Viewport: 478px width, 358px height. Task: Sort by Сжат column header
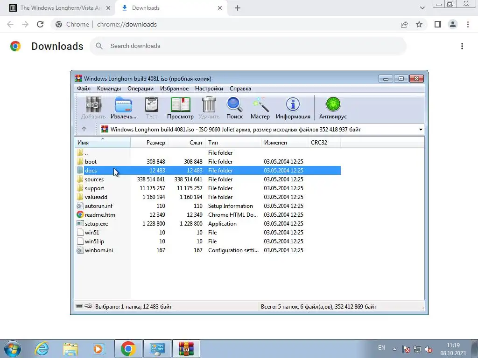pos(187,143)
